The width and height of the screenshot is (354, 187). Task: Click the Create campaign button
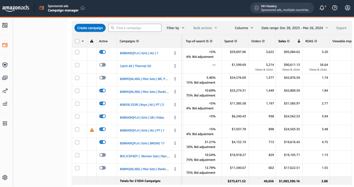tap(90, 28)
